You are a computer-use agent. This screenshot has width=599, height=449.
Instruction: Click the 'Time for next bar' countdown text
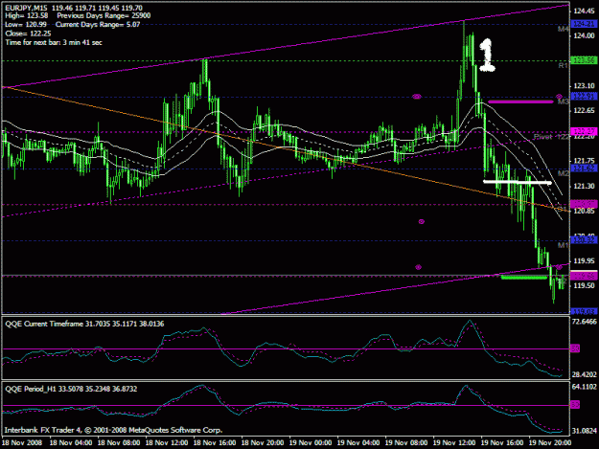click(x=54, y=42)
